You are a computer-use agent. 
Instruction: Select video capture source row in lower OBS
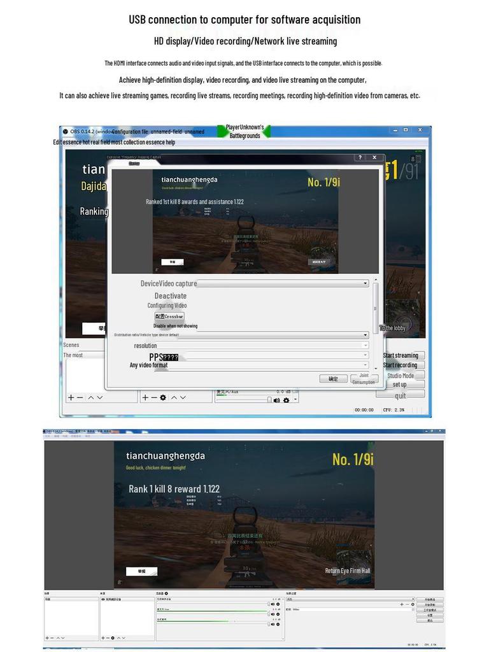point(127,599)
